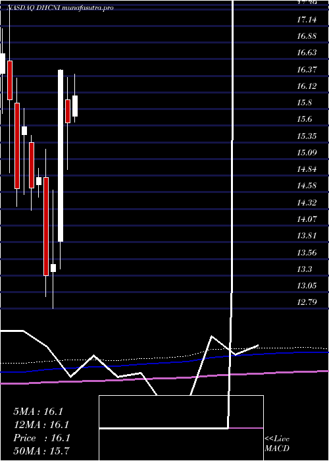Click the NASDAQ DHCNI munafasutra.pro title text
The width and height of the screenshot is (329, 461).
(61, 8)
